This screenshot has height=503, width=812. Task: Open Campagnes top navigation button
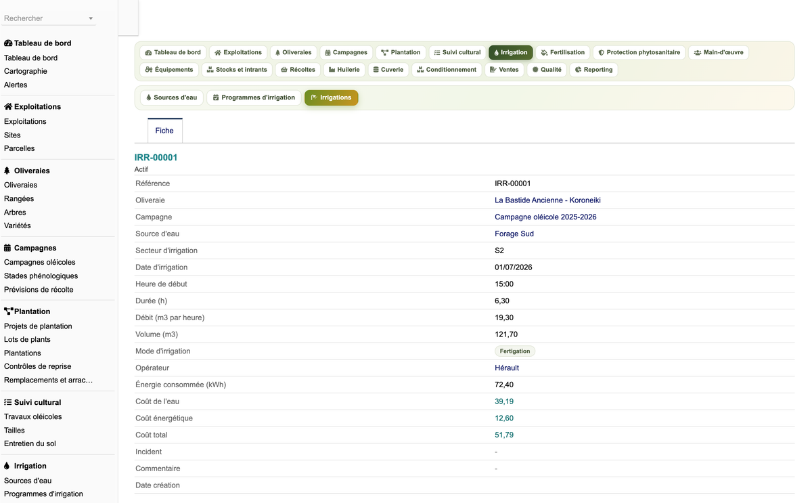[x=346, y=52]
